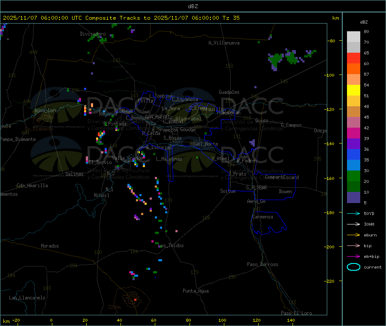This screenshot has width=386, height=326.
Task: Click the purple 36 dBZ color swatch
Action: [353, 144]
